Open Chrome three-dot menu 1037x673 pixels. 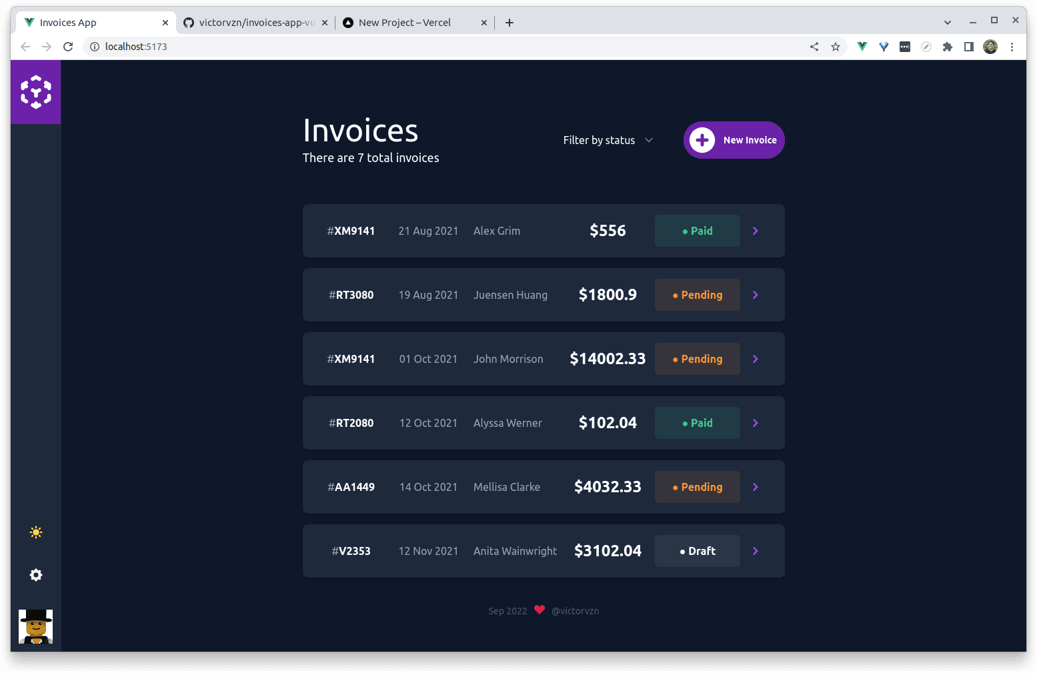[x=1012, y=47]
